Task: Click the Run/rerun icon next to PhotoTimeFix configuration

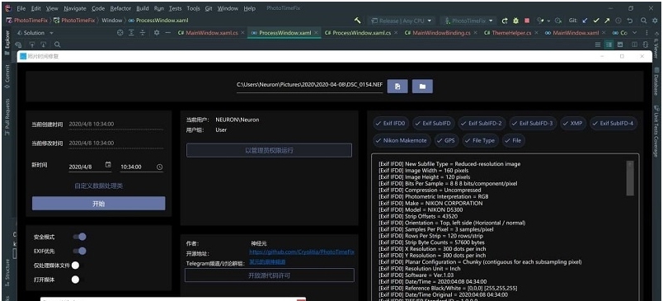Action: pos(505,21)
